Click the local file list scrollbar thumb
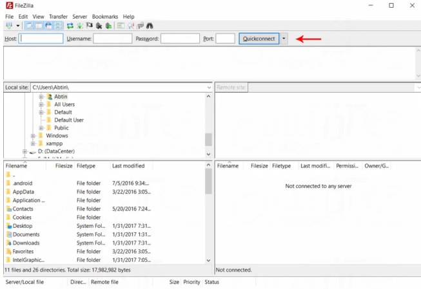The image size is (421, 289). (x=209, y=182)
